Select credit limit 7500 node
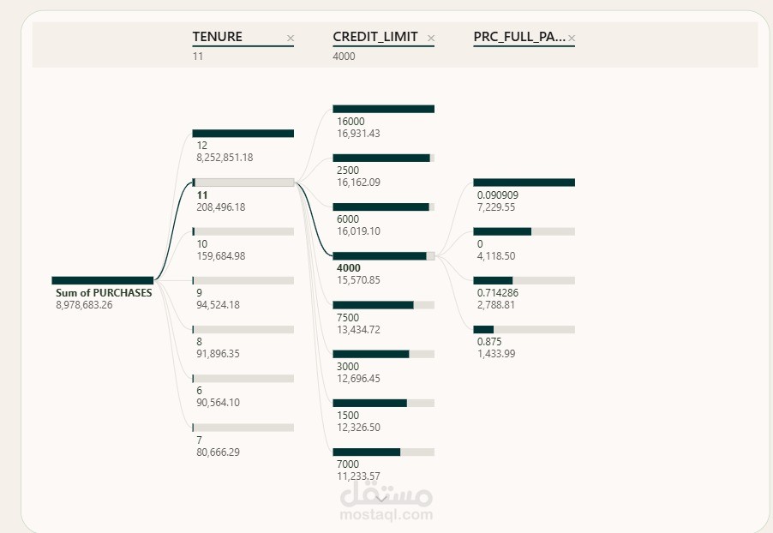Viewport: 773px width, 533px height. [x=384, y=305]
